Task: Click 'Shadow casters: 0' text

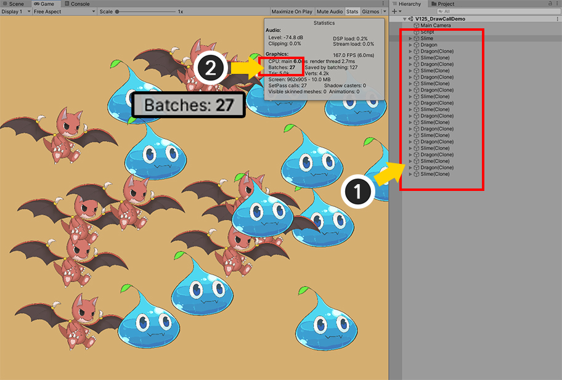Action: (x=345, y=86)
